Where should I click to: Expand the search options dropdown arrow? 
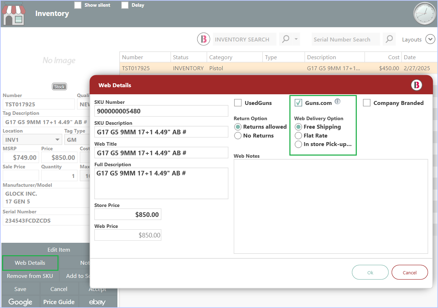click(x=296, y=39)
